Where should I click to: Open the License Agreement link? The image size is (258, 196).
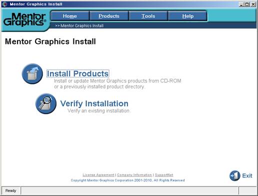pos(98,175)
